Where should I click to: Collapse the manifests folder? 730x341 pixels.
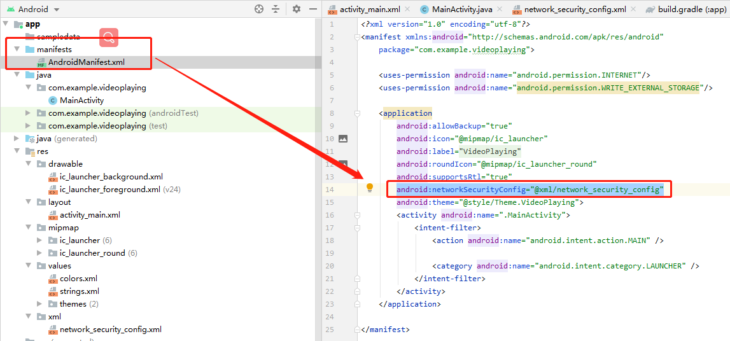[x=17, y=50]
